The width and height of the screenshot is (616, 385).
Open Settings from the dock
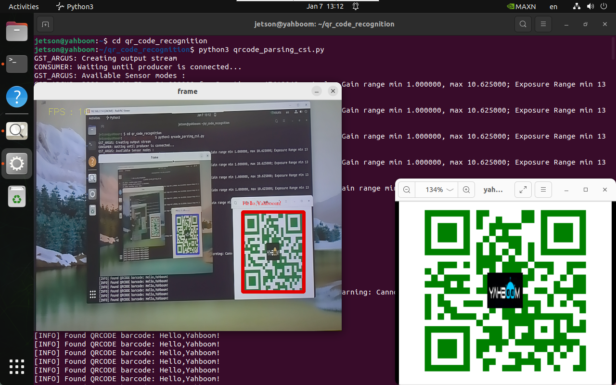click(17, 164)
